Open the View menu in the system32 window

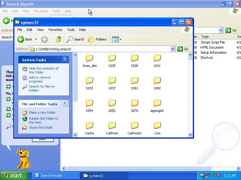40,30
